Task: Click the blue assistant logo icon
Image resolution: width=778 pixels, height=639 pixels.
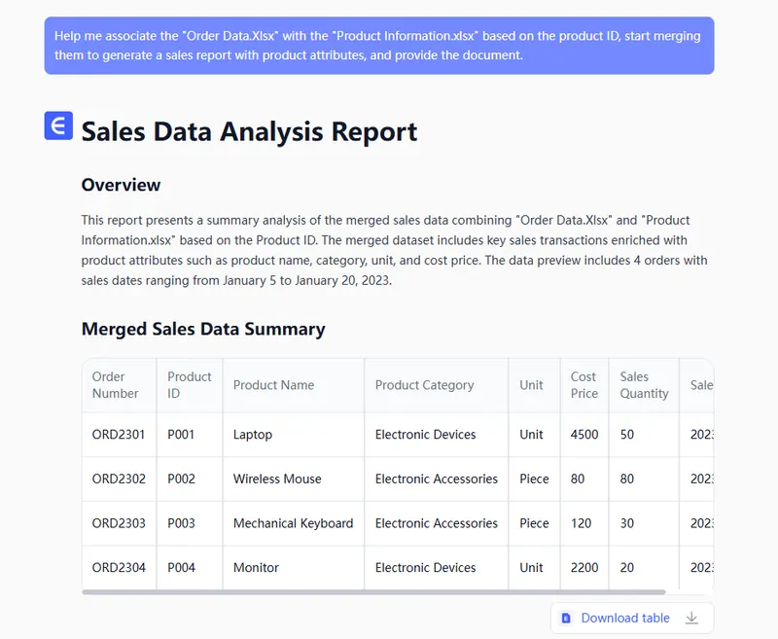Action: (58, 125)
